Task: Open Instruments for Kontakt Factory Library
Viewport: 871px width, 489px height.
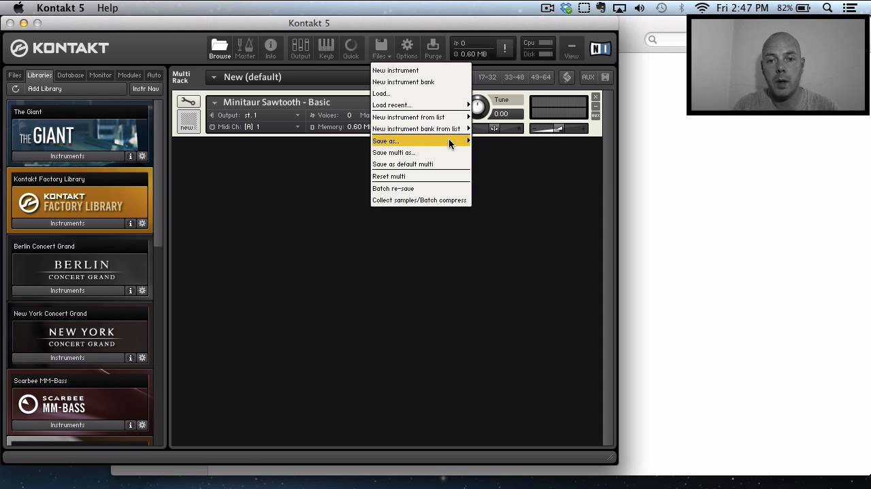Action: point(67,223)
